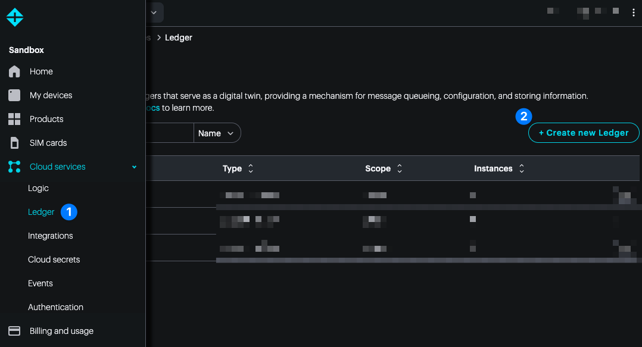Click the Instances column header
This screenshot has width=642, height=347.
coord(493,168)
